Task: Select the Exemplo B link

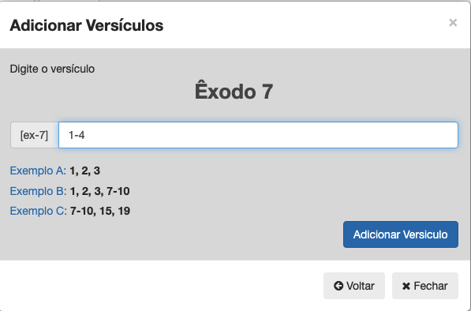Action: 38,191
